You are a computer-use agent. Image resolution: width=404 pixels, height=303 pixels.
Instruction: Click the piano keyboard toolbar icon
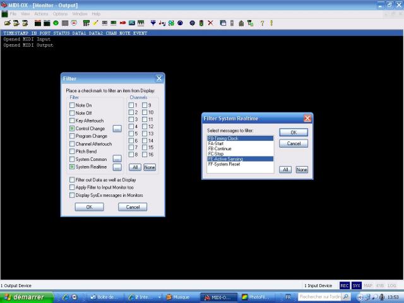[141, 23]
